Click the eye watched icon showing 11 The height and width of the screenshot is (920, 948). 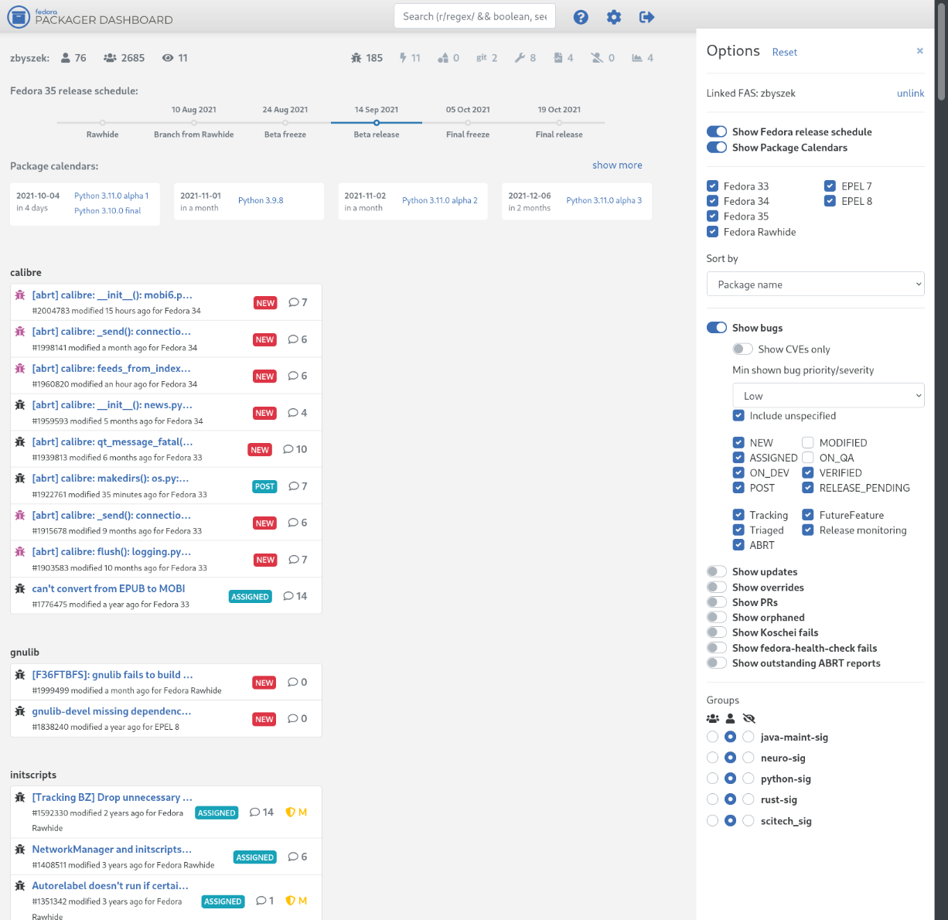(x=168, y=58)
